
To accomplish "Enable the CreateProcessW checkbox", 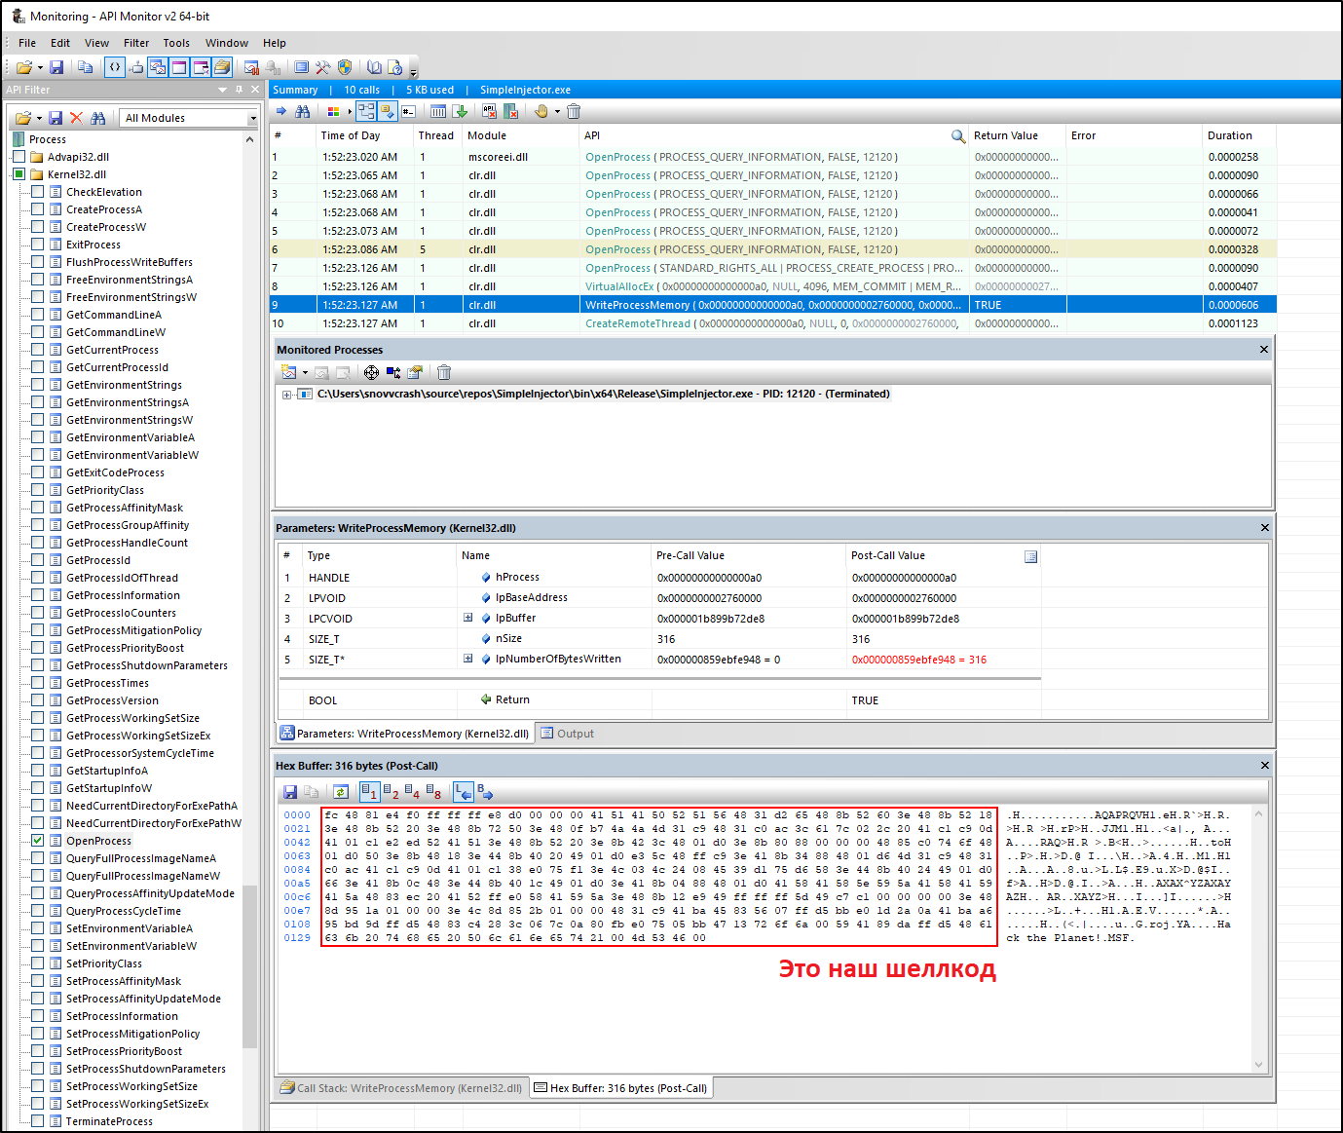I will [38, 227].
